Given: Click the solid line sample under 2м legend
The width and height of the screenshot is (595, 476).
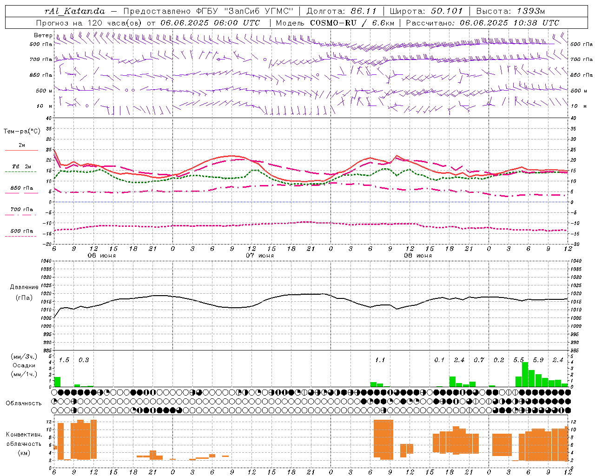Looking at the screenshot, I should pyautogui.click(x=21, y=151).
